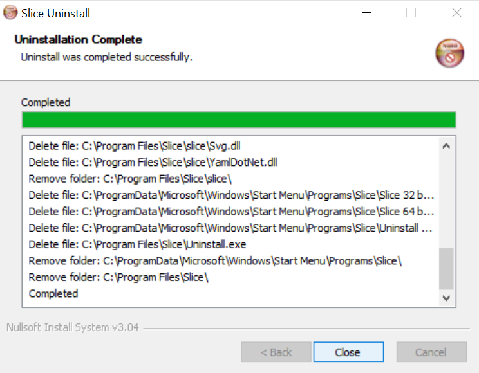Select the YamlDotNet.dll delete log line
This screenshot has width=479, height=373.
(153, 162)
